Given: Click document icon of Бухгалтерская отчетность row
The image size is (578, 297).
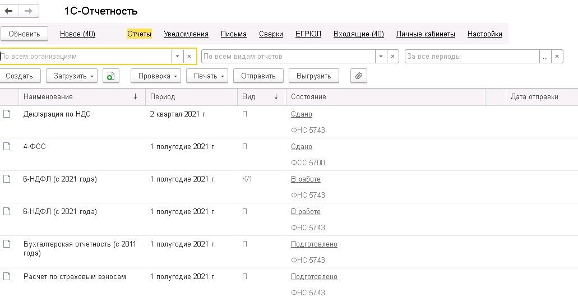Looking at the screenshot, I should click(7, 244).
